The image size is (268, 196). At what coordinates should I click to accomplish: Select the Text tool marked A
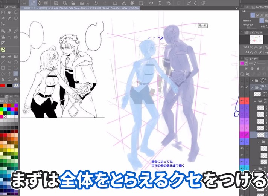3,80
